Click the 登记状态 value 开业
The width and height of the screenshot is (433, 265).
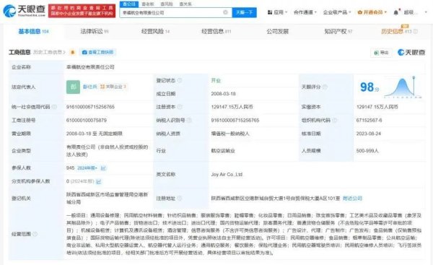pos(216,80)
